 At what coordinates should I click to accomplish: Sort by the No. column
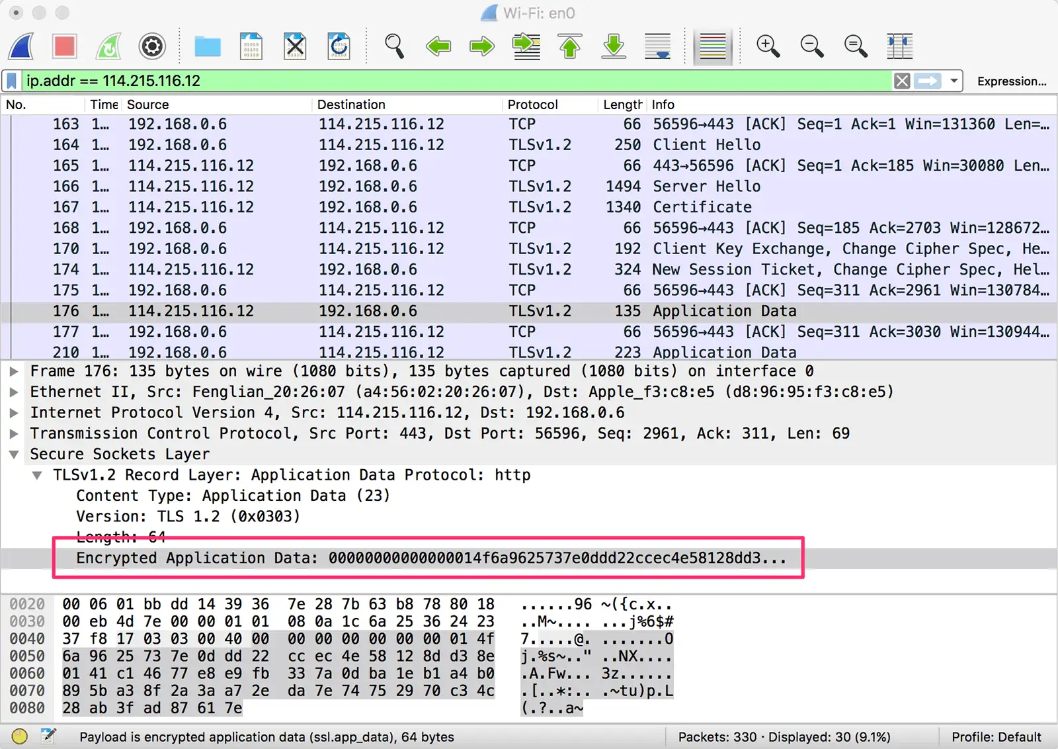tap(43, 105)
